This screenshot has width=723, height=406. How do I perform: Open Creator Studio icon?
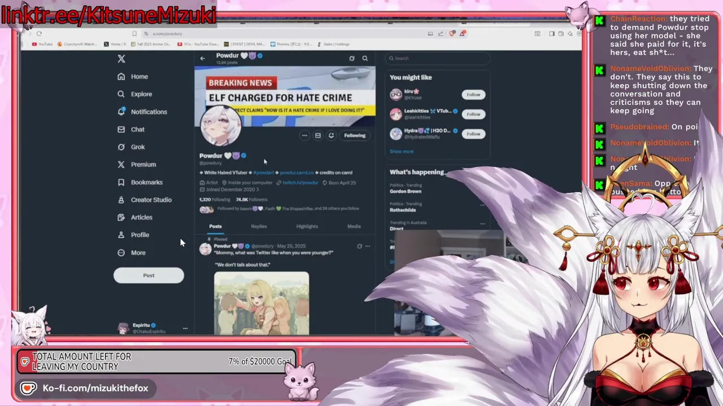121,200
